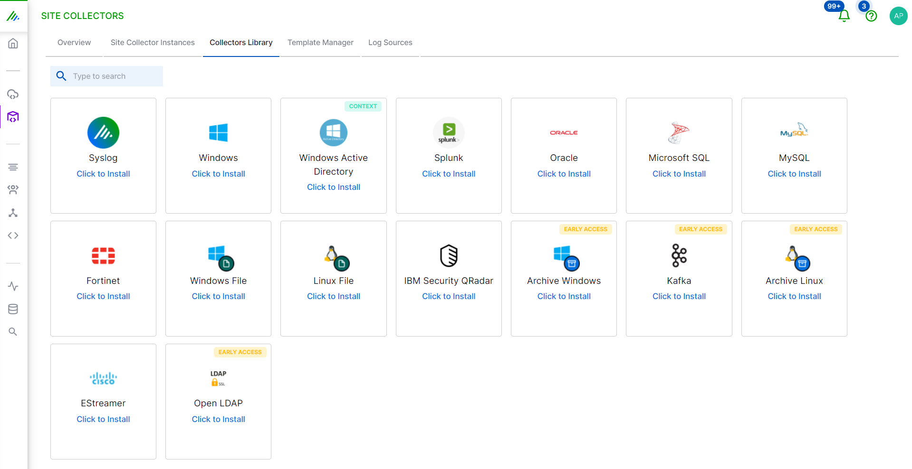The image size is (912, 469).
Task: Click to Install MySQL
Action: pyautogui.click(x=794, y=174)
